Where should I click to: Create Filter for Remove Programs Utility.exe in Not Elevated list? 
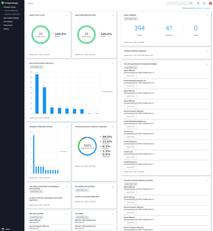pyautogui.click(x=130, y=117)
